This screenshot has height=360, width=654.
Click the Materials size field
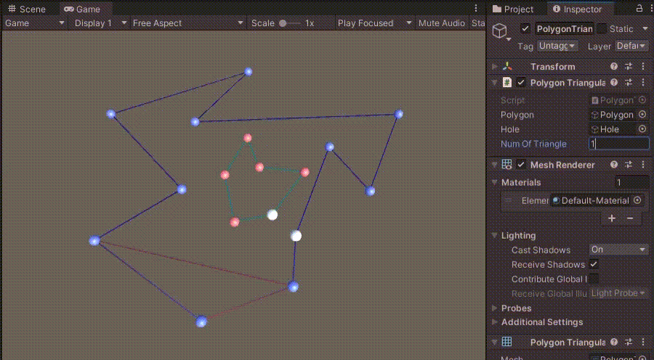click(631, 182)
